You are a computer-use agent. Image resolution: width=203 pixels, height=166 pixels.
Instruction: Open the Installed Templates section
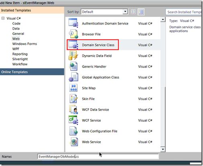pos(32,10)
